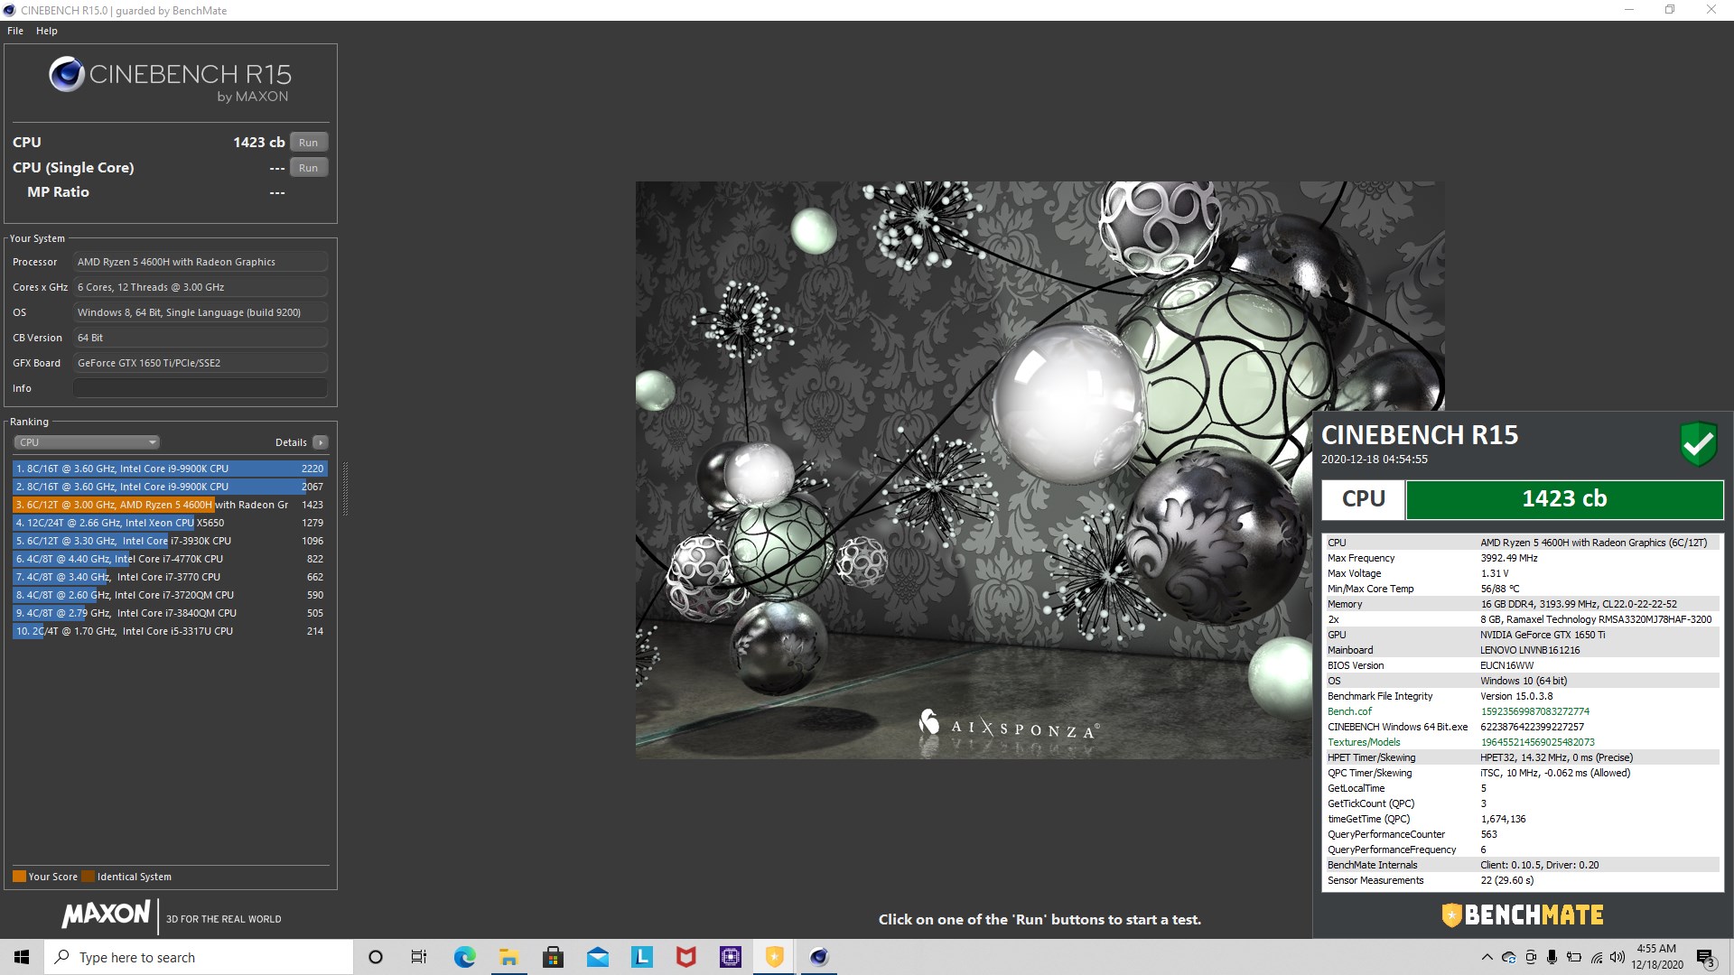Expand ranking Details arrow
This screenshot has width=1734, height=975.
pos(321,442)
